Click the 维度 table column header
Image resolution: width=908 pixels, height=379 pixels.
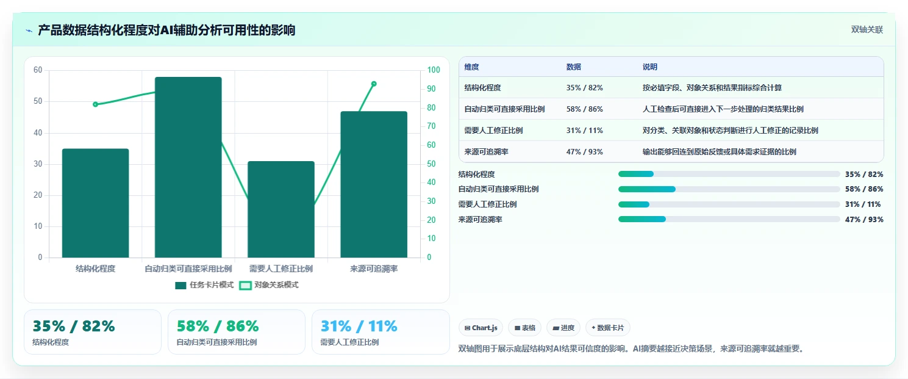click(x=471, y=67)
